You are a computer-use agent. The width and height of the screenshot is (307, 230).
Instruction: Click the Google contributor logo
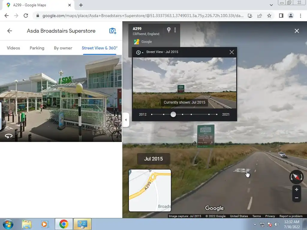[x=136, y=42]
